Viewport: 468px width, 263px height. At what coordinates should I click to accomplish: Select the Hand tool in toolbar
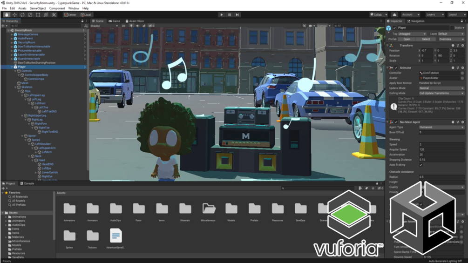click(7, 14)
